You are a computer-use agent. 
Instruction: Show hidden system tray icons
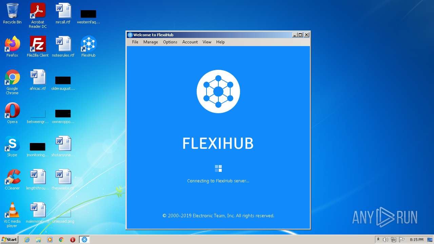[378, 240]
